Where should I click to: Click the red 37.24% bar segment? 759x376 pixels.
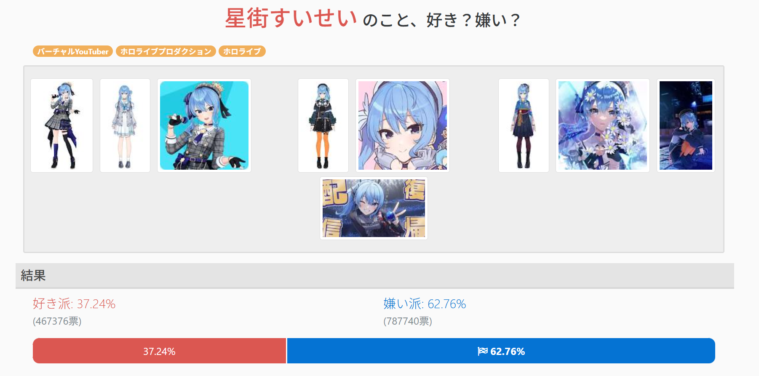159,351
